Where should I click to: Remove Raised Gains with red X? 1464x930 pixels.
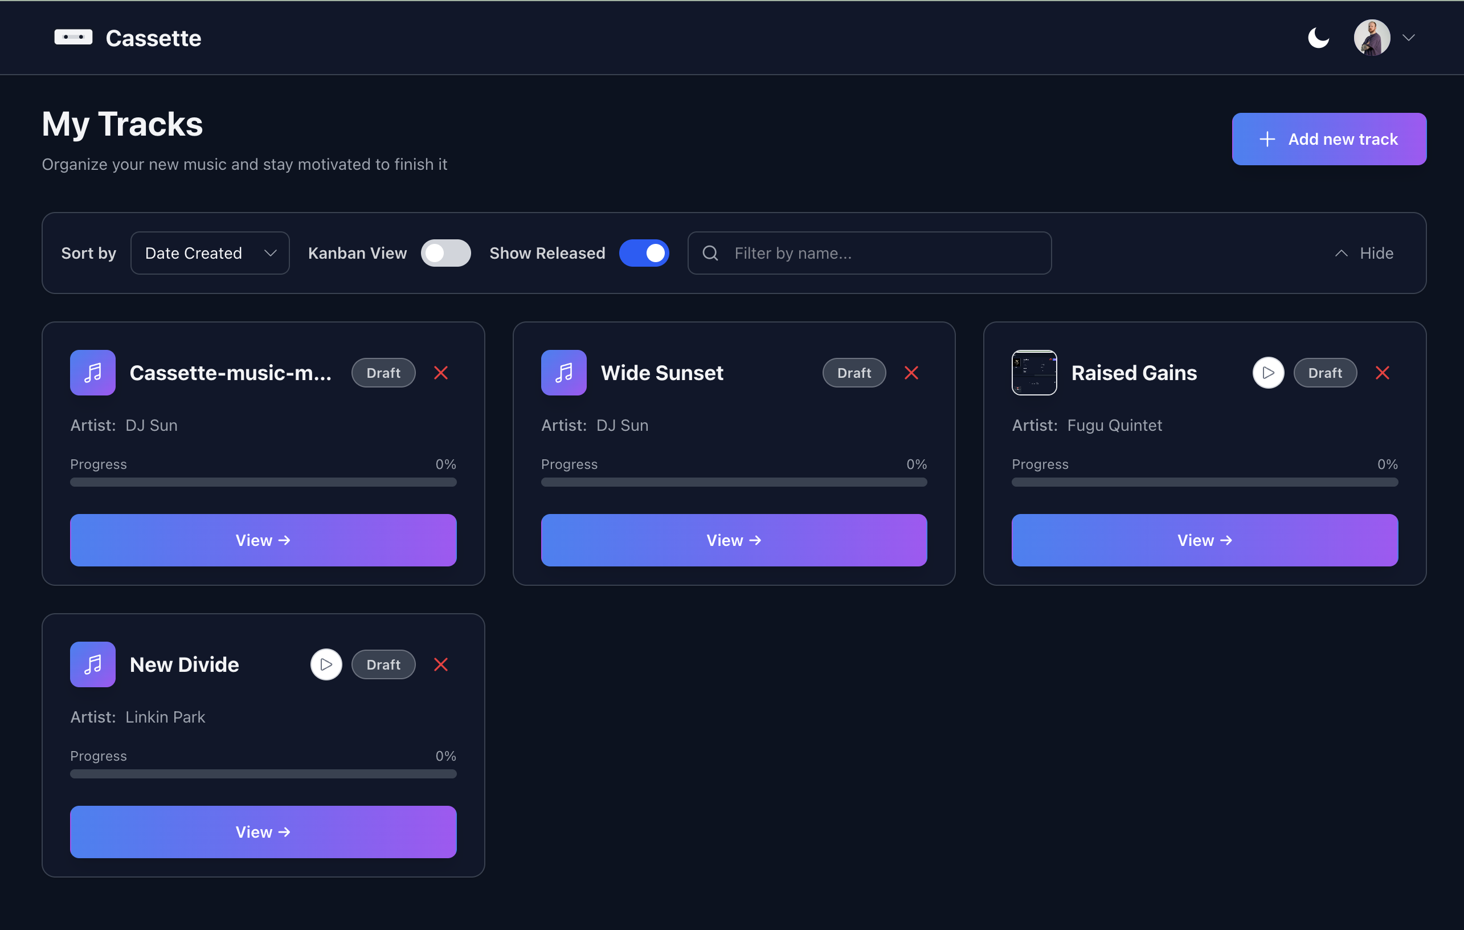[1382, 373]
